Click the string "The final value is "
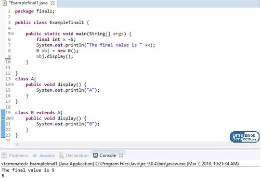The height and width of the screenshot is (181, 261). (114, 45)
